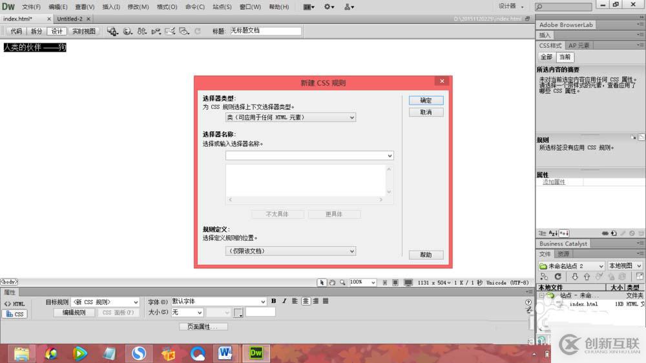Show All mode in CSS Styles panel

point(547,57)
